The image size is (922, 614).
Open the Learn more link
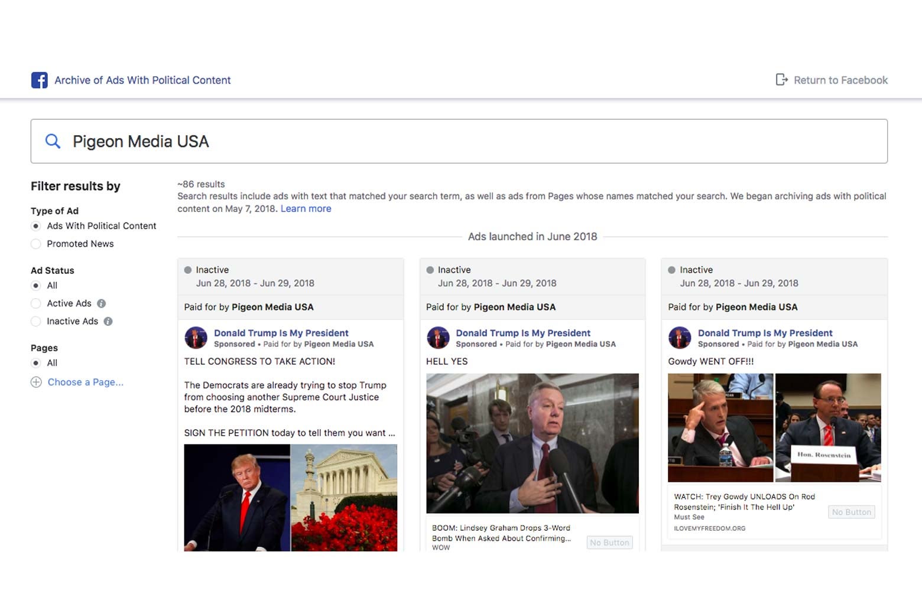coord(306,208)
